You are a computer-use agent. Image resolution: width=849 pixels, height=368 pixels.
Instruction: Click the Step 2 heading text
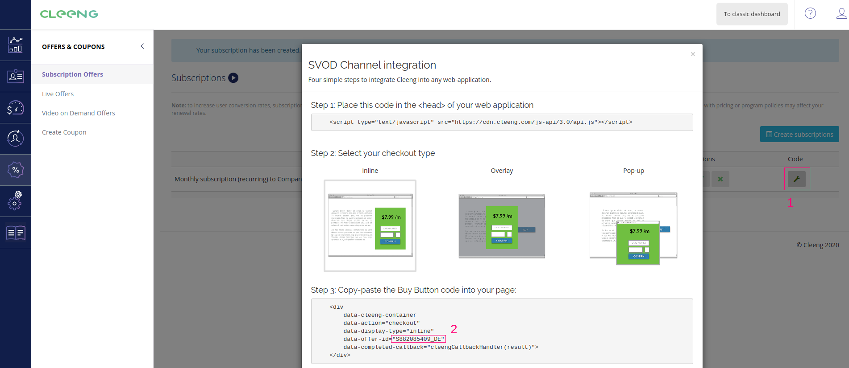373,153
